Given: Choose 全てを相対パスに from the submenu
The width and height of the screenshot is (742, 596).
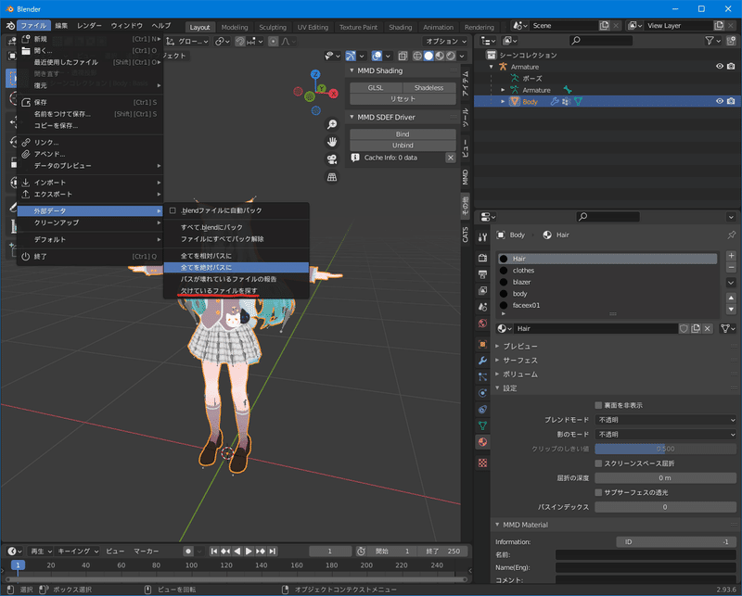Looking at the screenshot, I should click(x=206, y=256).
